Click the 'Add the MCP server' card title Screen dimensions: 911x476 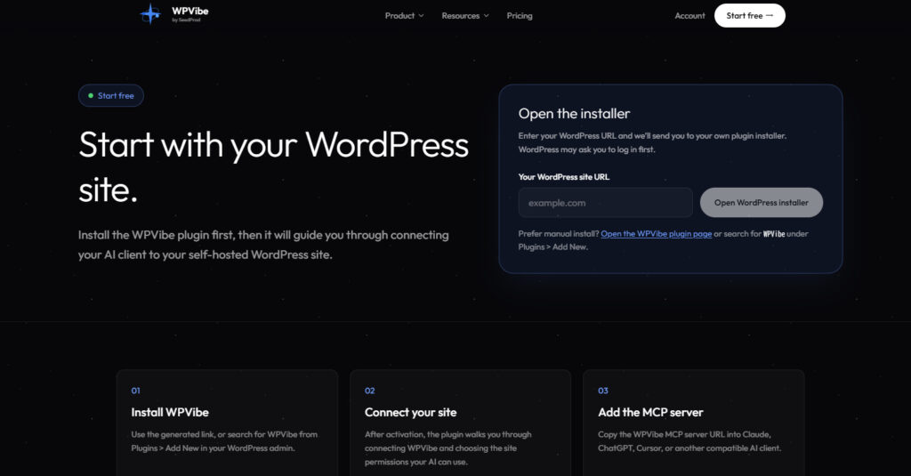(x=650, y=412)
